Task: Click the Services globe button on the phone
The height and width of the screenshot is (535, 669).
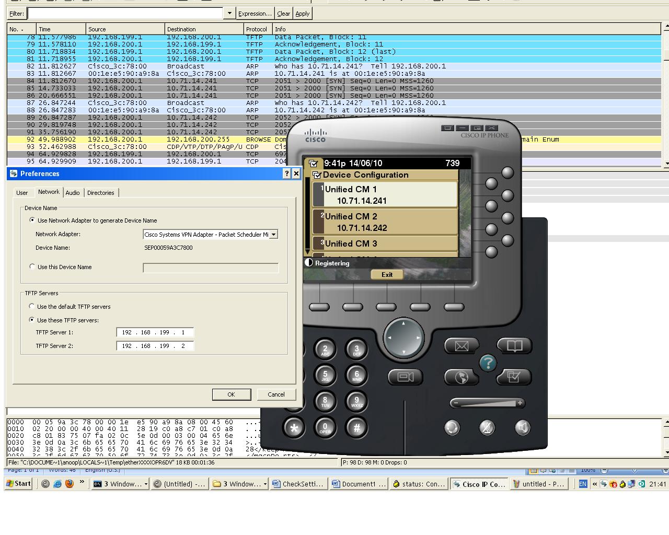Action: point(462,377)
